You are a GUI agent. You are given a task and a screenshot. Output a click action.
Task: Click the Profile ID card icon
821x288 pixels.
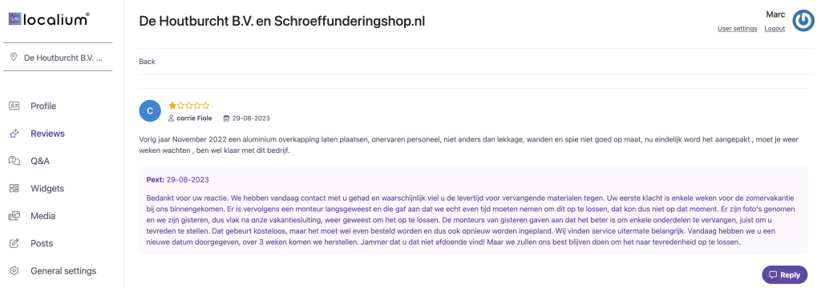pyautogui.click(x=14, y=106)
